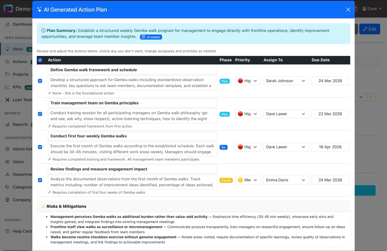The height and width of the screenshot is (251, 387).
Task: Open Lean Tools via the wrench icon
Action: 7,100
